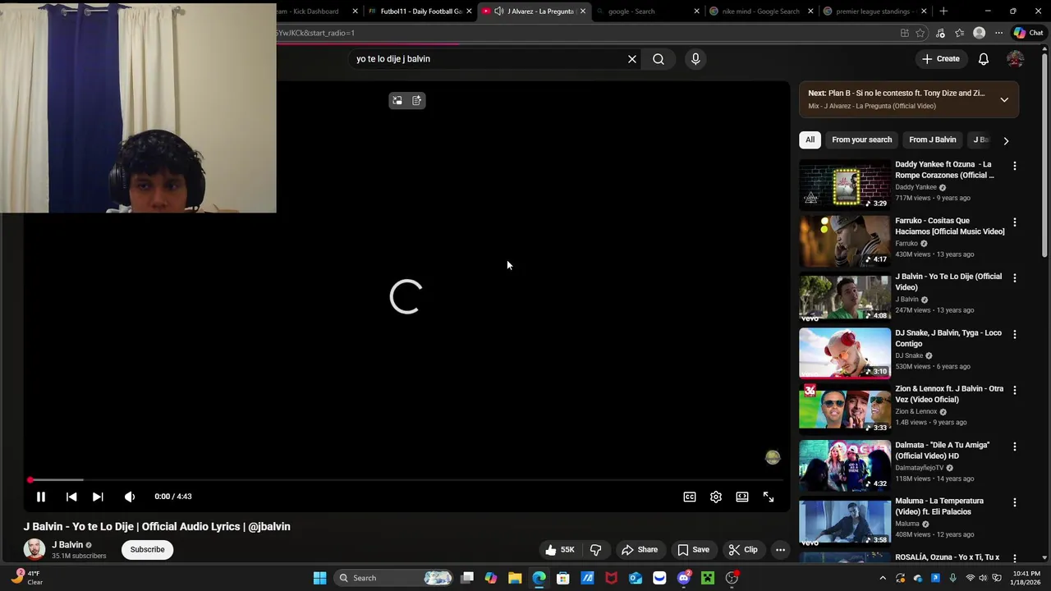Create a Clip of the video

(743, 550)
